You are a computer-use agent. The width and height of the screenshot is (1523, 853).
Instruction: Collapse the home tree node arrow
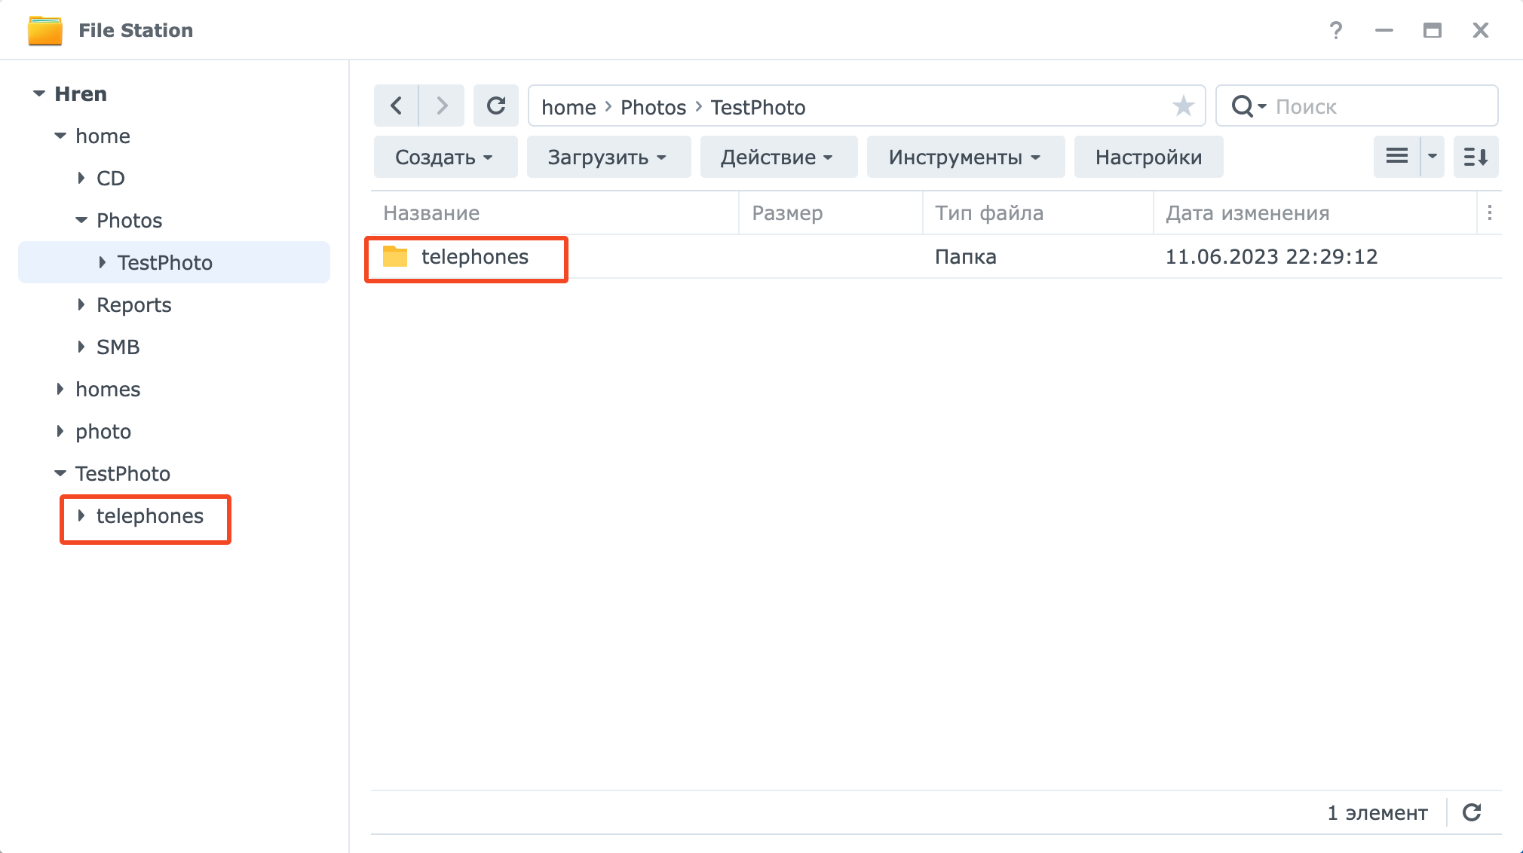[x=60, y=136]
